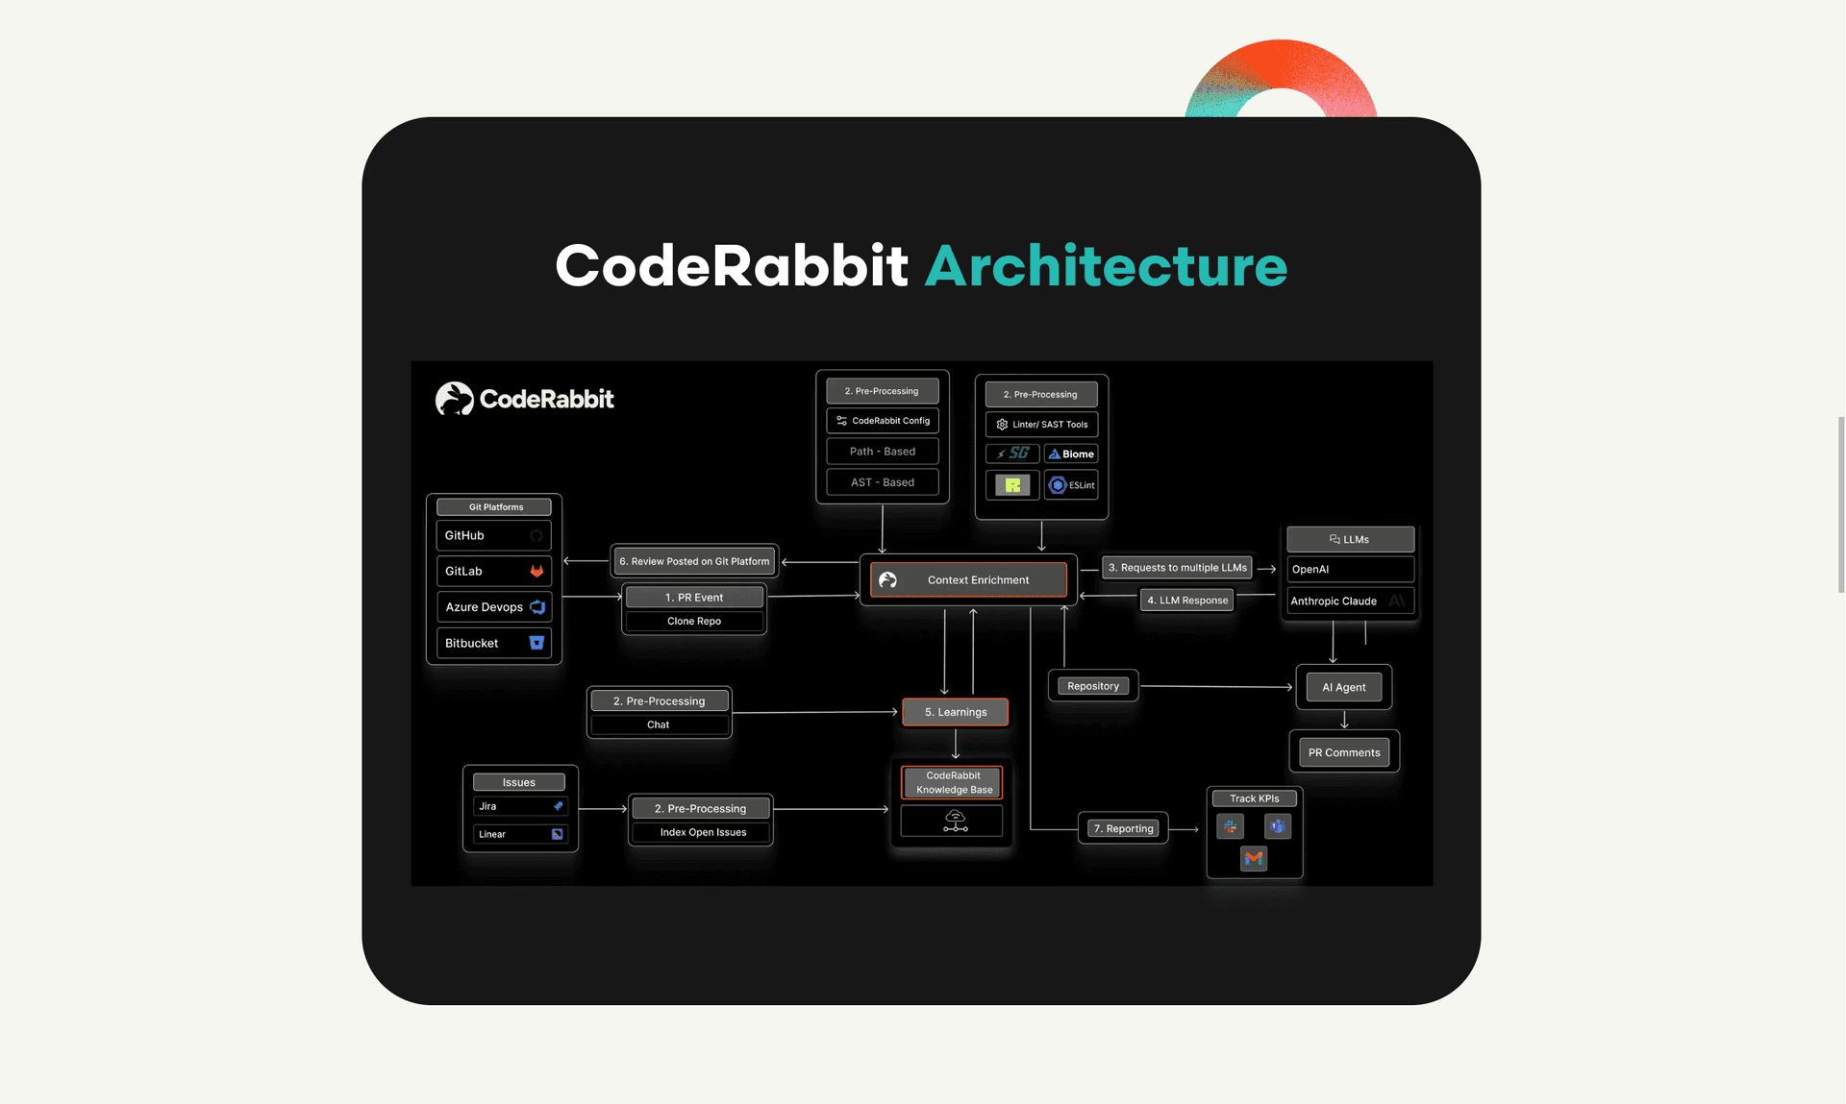Click the chat bubbles icon beside LLMs
This screenshot has width=1846, height=1104.
(x=1335, y=540)
